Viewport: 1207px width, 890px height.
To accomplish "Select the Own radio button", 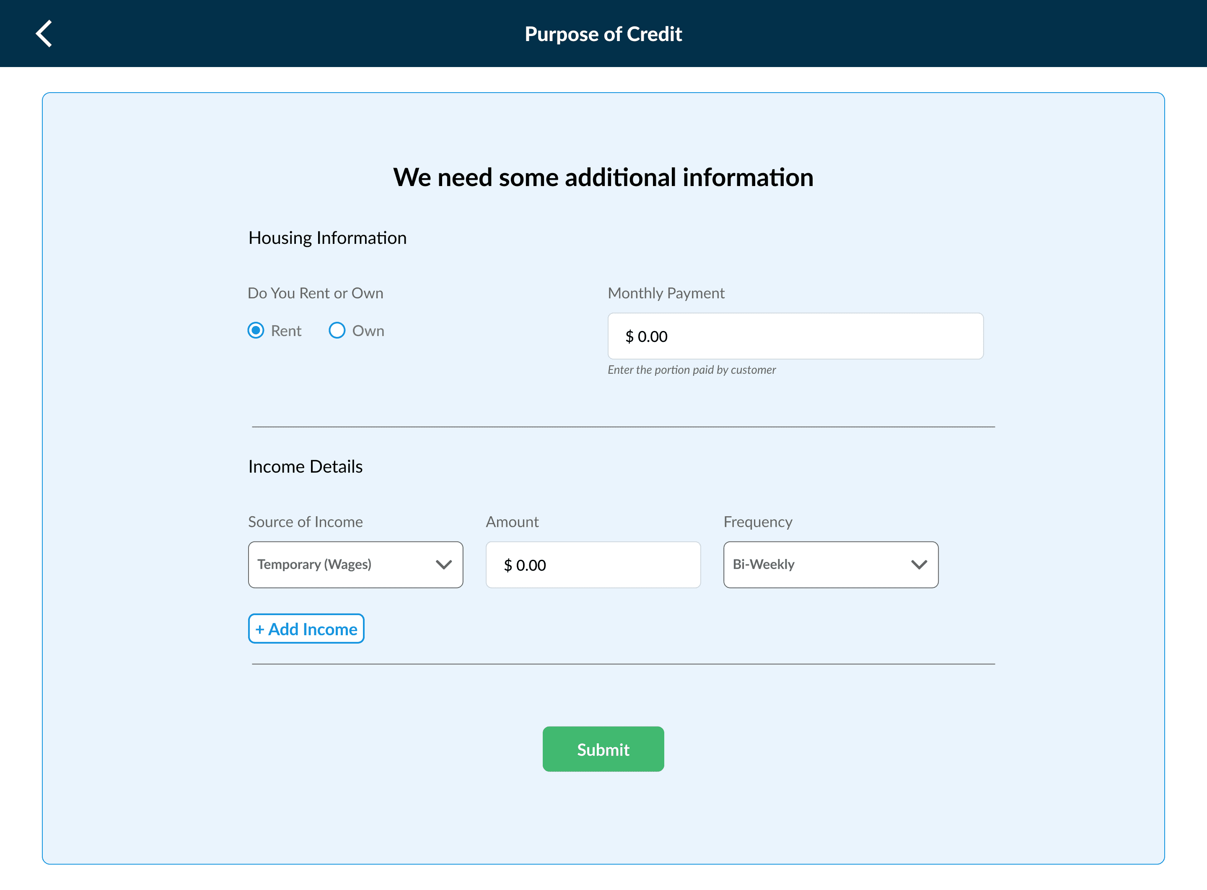I will click(337, 330).
